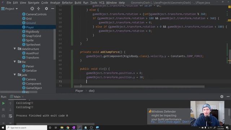Click the collapse all icon in Project panel
Viewport: 231px width, 130px height.
pos(39,9)
